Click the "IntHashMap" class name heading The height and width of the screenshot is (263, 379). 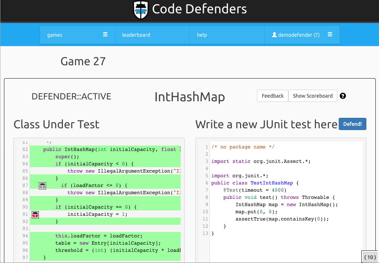pos(190,97)
